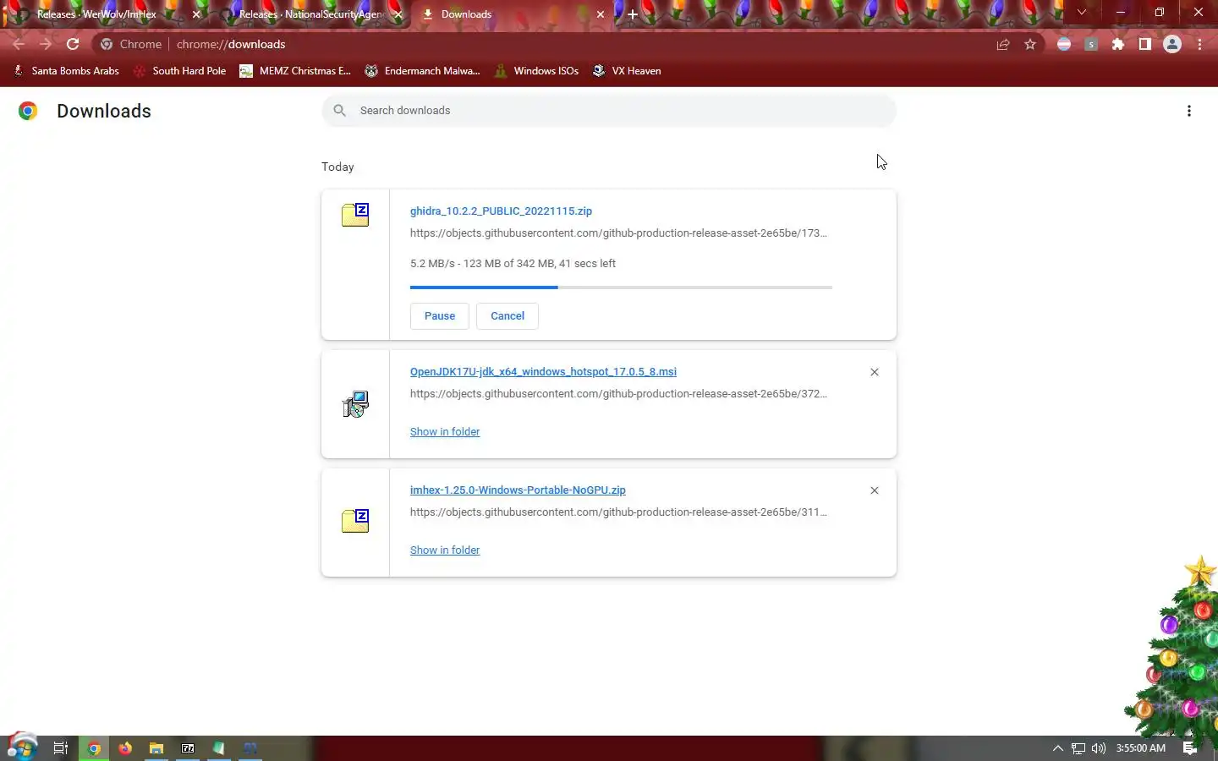Open the South Hard Pole bookmark
The width and height of the screenshot is (1218, 761).
tap(179, 71)
